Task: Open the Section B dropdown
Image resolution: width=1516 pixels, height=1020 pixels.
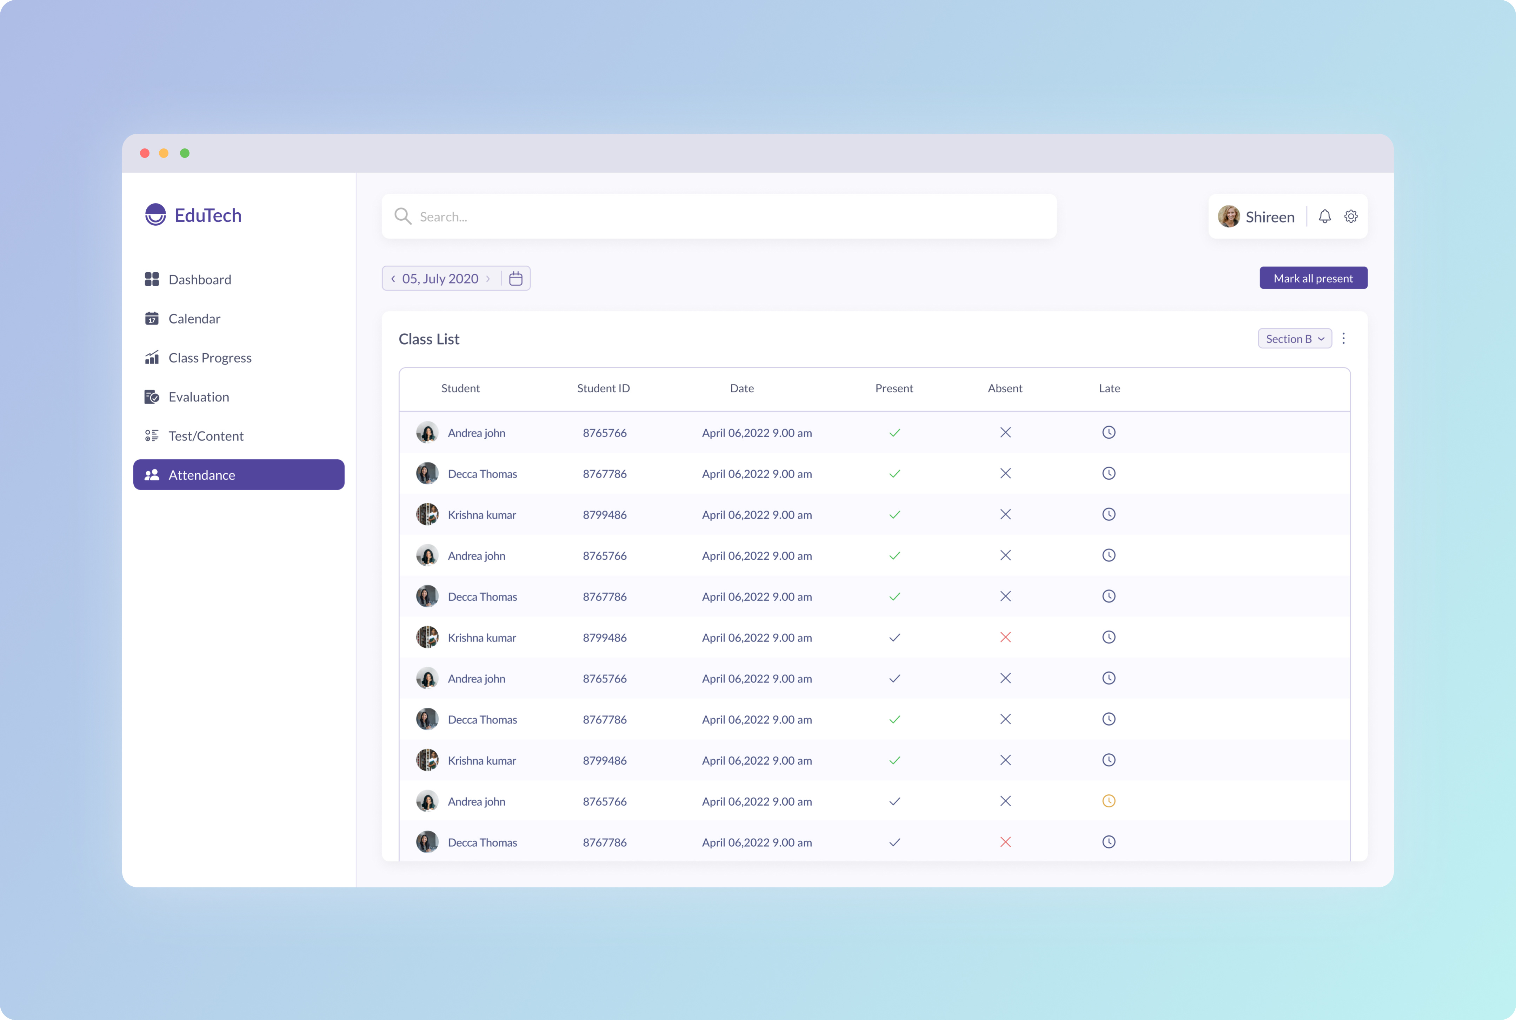Action: 1294,338
